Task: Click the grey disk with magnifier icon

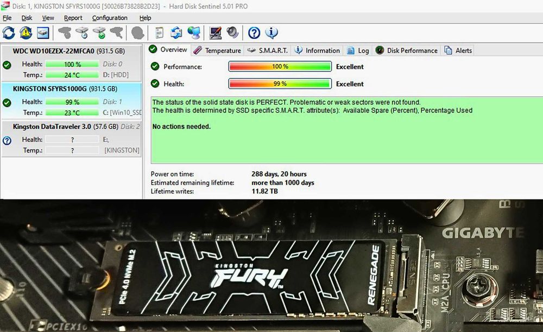Action: click(x=117, y=33)
